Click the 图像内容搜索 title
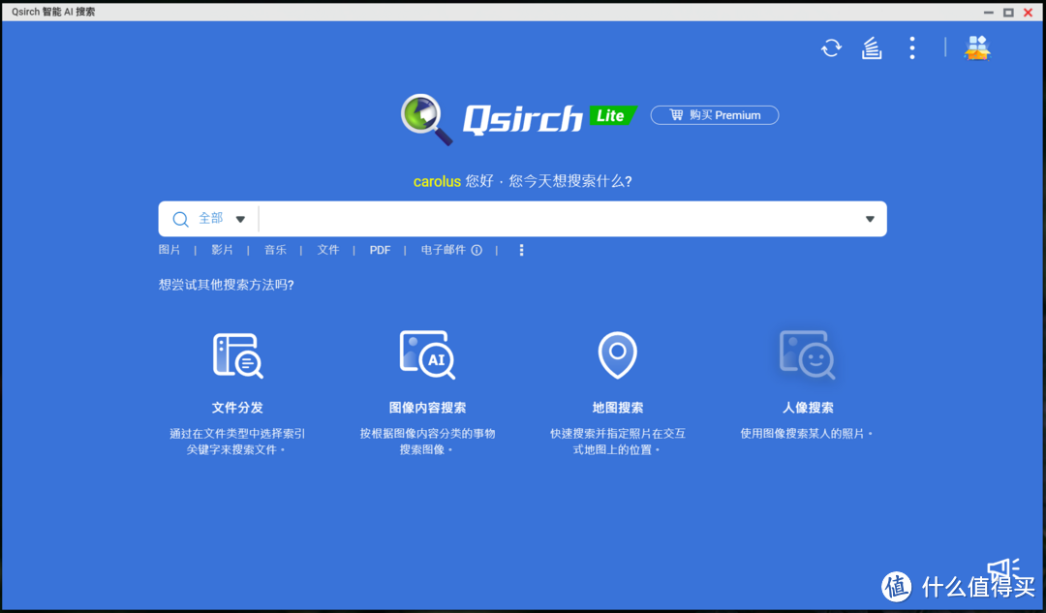 point(428,408)
